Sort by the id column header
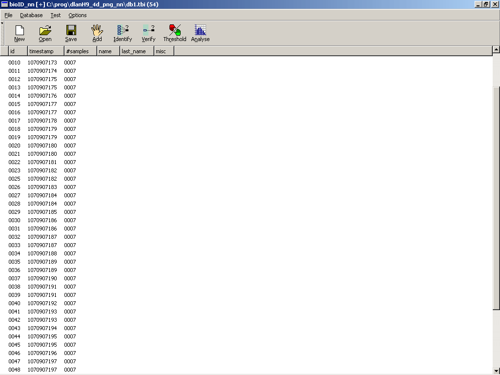 tap(18, 51)
